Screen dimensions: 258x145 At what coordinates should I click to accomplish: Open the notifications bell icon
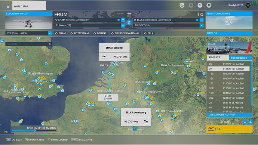click(x=209, y=5)
